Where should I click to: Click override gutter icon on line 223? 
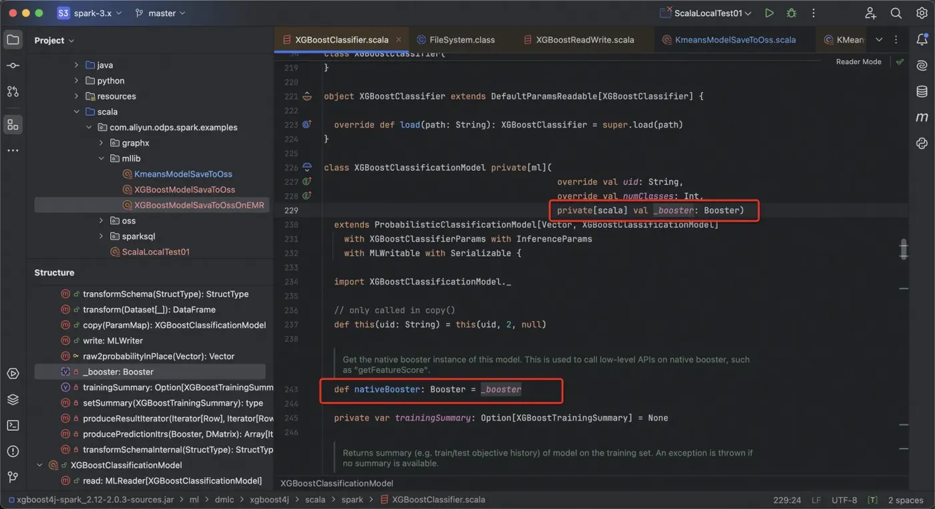click(x=307, y=125)
